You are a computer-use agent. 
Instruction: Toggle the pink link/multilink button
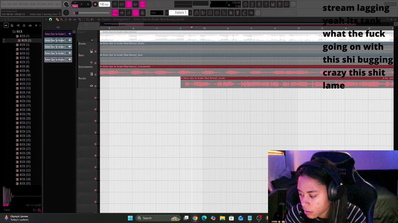coord(136,13)
